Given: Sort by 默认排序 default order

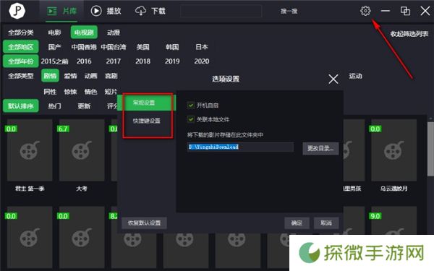Looking at the screenshot, I should (x=21, y=106).
